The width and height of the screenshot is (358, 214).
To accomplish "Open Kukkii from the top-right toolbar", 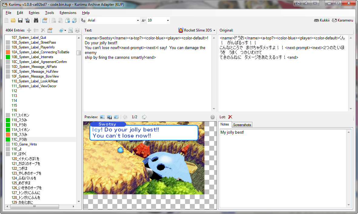I will tap(322, 20).
